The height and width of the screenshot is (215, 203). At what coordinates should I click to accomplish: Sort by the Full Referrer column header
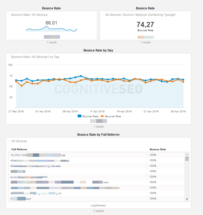click(19, 149)
